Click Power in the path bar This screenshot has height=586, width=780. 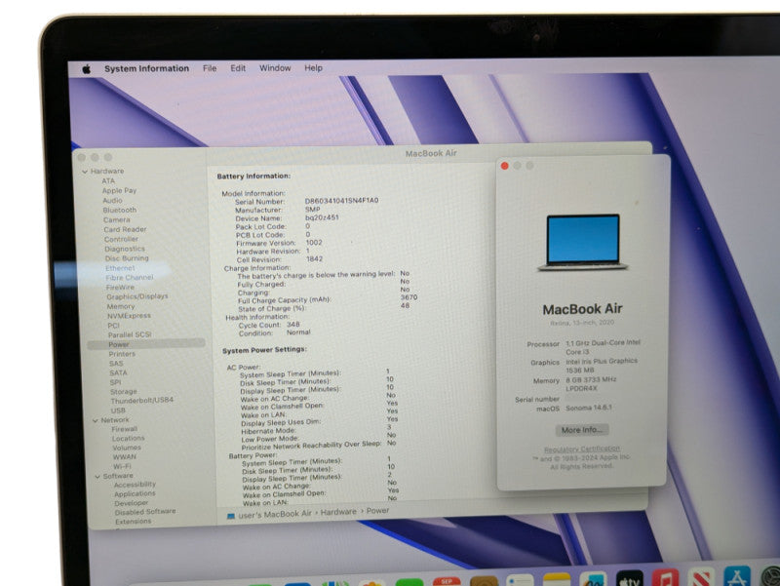(x=378, y=511)
